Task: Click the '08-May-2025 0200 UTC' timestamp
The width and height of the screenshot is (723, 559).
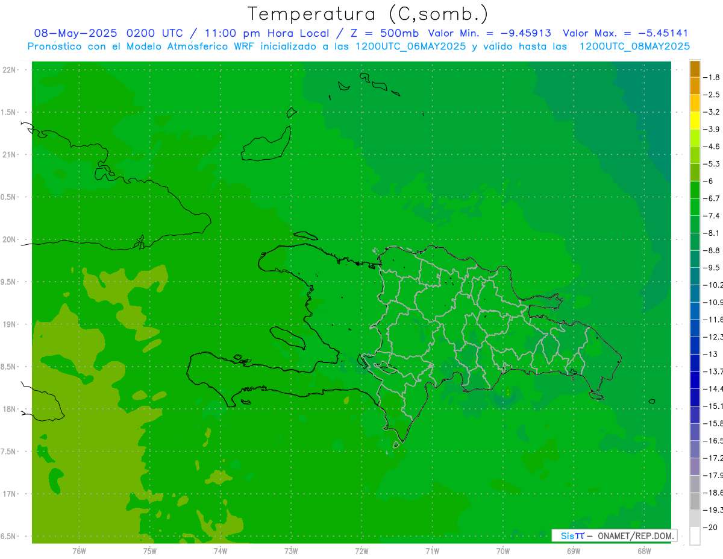Action: point(108,33)
